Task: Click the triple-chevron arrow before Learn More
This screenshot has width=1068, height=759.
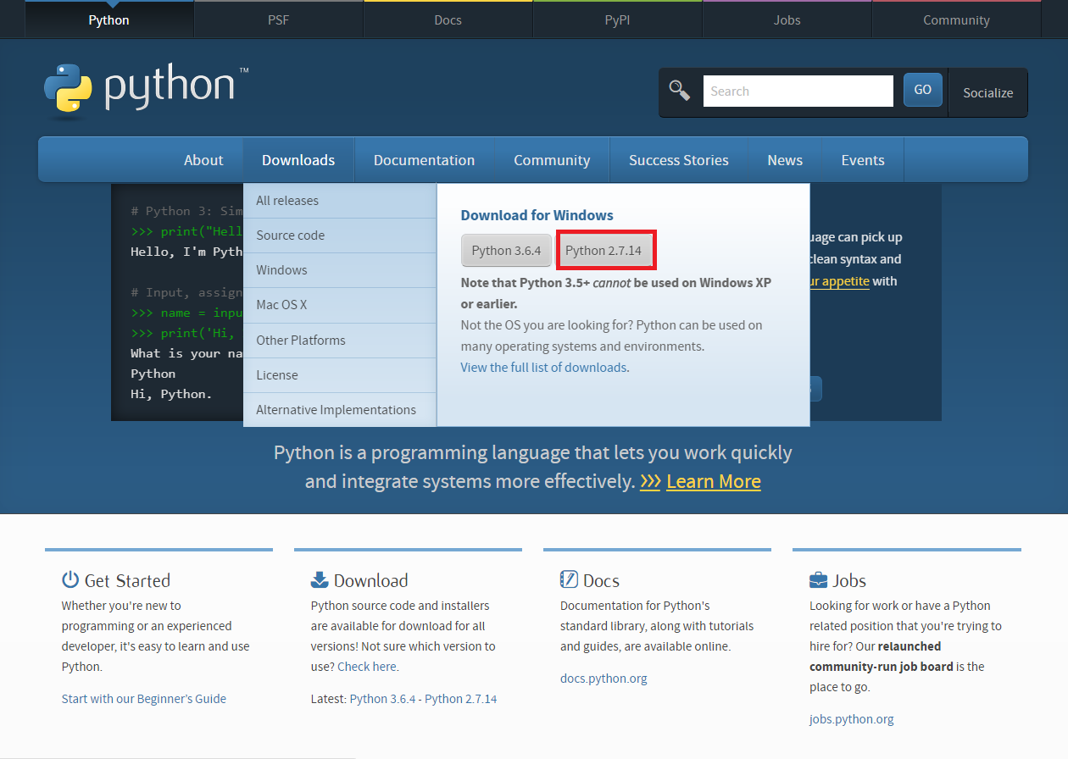Action: pos(650,481)
